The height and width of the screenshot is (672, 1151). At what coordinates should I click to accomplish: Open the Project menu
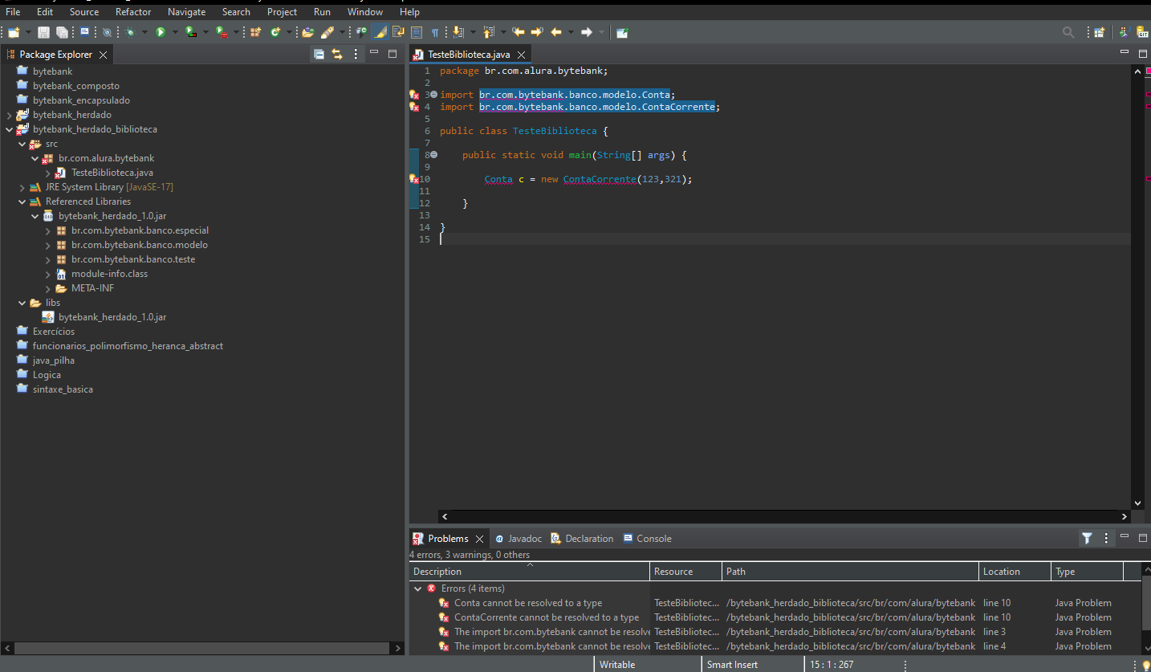[x=282, y=12]
